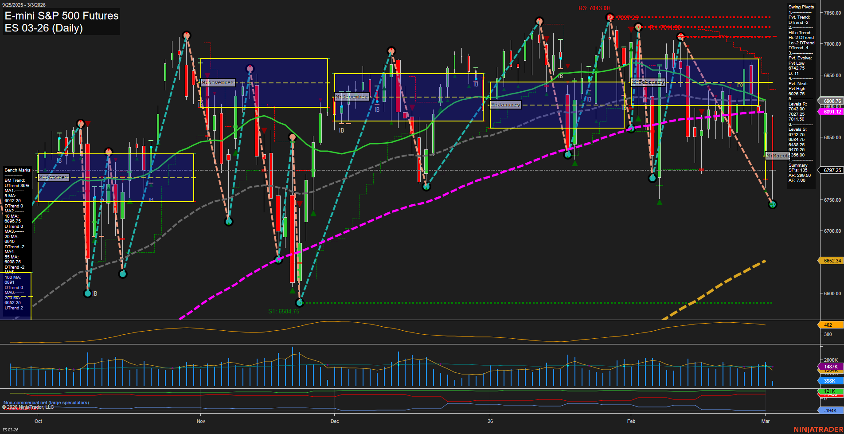The height and width of the screenshot is (434, 844).
Task: Click the S1: 6584.75 support label
Action: [284, 312]
